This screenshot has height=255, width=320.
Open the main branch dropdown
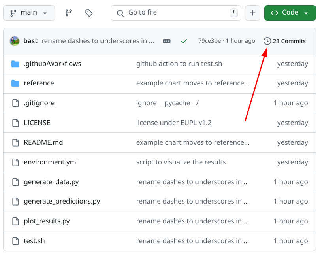pyautogui.click(x=28, y=13)
